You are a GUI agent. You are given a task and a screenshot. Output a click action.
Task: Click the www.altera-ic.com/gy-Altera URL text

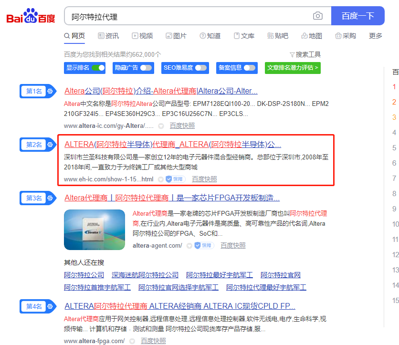tap(109, 125)
